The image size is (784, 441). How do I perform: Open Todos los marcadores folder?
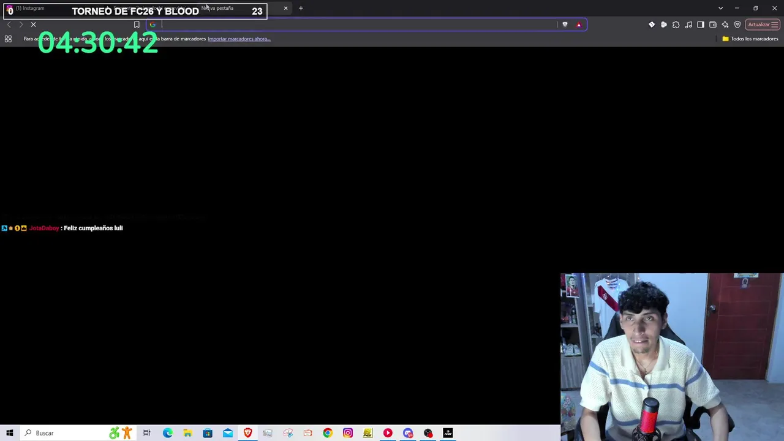[750, 39]
